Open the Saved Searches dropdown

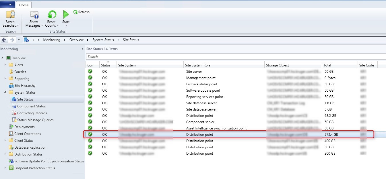10,19
